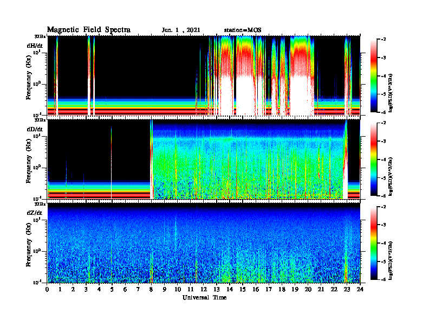Image resolution: width=429 pixels, height=332 pixels.
Task: Click the hour 12 tick label on time axis
Action: point(204,290)
